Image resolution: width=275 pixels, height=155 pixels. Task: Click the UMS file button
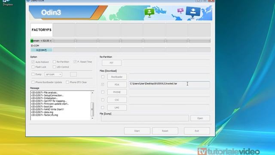tap(117, 108)
